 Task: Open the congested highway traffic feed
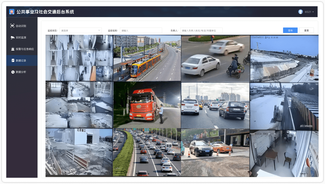(x=147, y=152)
